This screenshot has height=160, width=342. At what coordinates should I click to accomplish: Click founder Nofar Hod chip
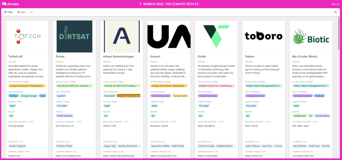tap(314, 146)
